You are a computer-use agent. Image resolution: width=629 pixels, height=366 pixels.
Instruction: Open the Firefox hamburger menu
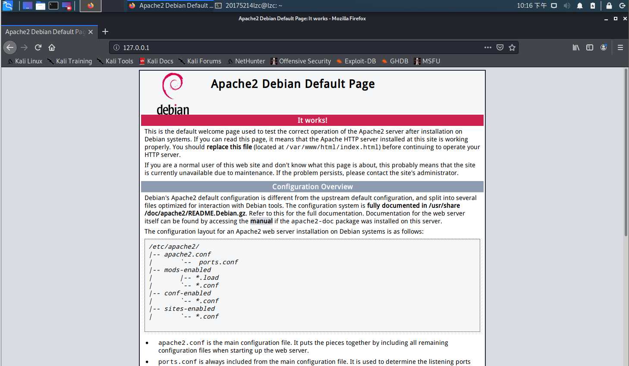[x=620, y=47]
